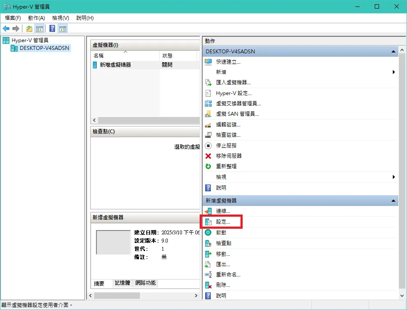Open Hyper-V 設定 via its icon

208,93
